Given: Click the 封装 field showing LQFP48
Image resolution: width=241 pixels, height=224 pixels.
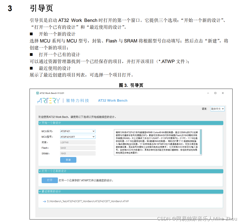Looking at the screenshot, I should click(x=77, y=142).
